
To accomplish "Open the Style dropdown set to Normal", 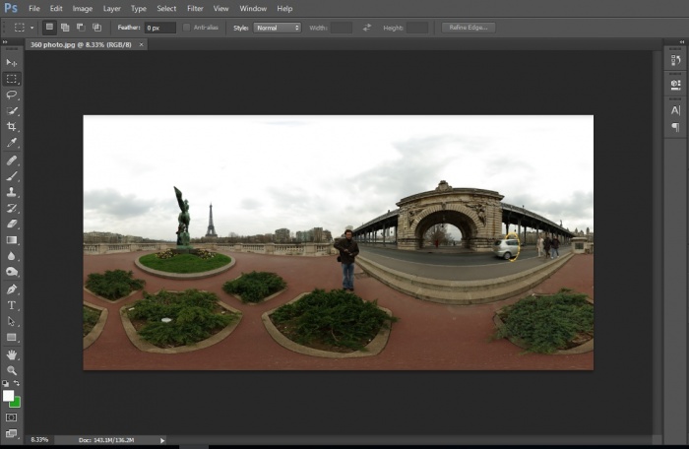I will click(279, 28).
